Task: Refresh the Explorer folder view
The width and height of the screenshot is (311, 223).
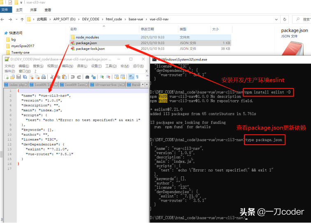Action: tap(285, 19)
